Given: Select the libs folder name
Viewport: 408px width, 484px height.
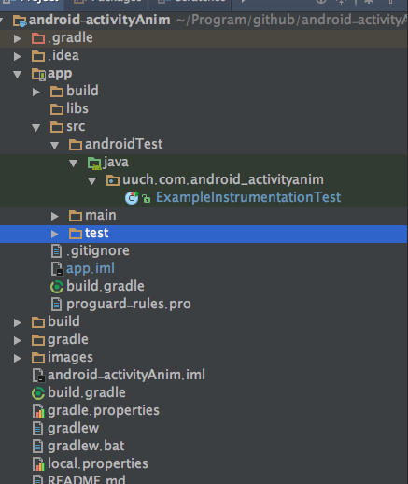Looking at the screenshot, I should (x=77, y=109).
